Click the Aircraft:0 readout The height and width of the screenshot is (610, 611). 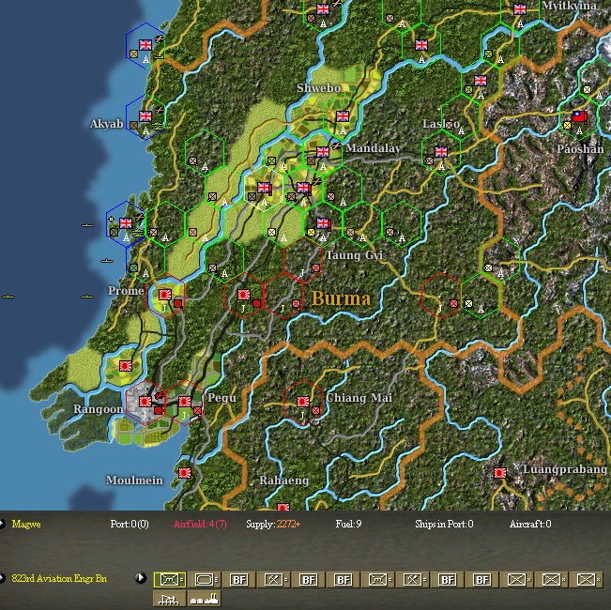[530, 524]
